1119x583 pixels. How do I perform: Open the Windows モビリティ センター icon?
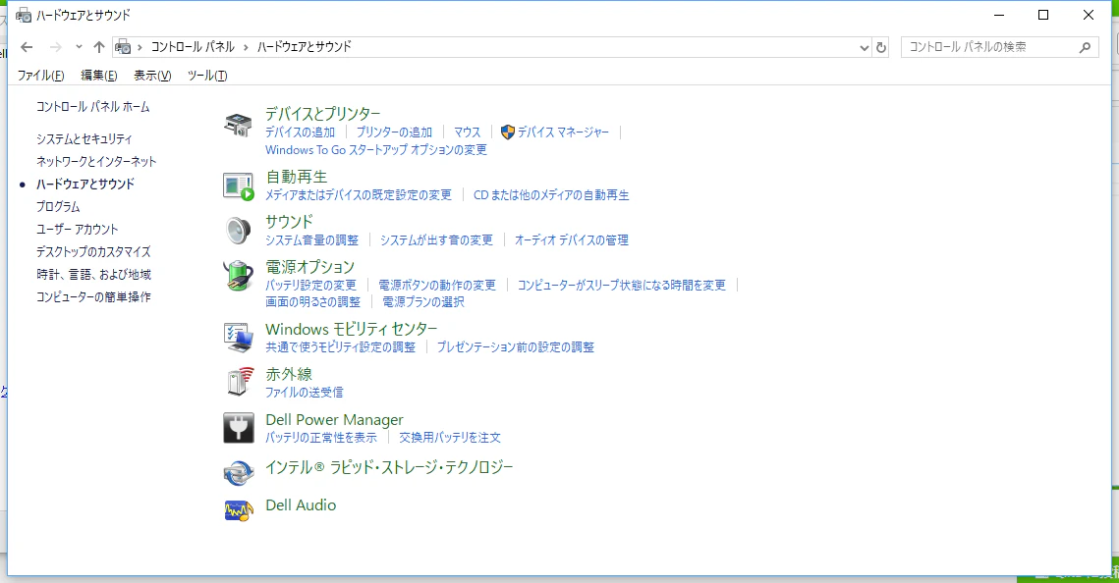point(239,337)
